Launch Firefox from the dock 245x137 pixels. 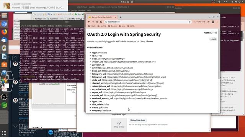pyautogui.click(x=4, y=32)
